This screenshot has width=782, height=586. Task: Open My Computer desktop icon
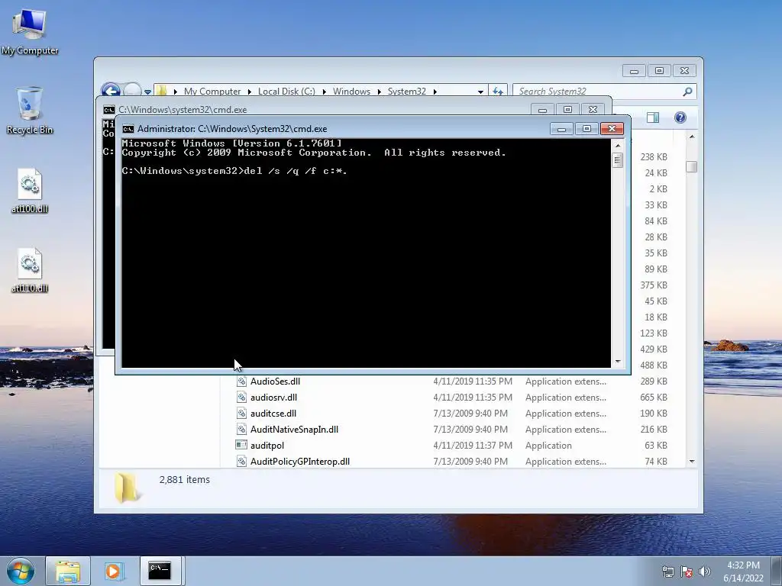[x=30, y=32]
